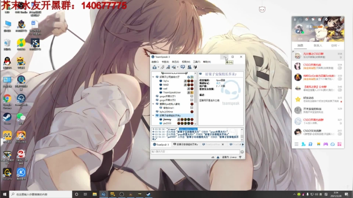353x198 pixels.
Task: Close the TeamSpeakUser private chat tab
Action: pyautogui.click(x=223, y=145)
